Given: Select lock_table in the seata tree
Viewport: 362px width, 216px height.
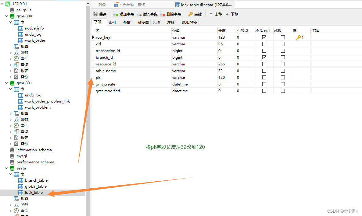Looking at the screenshot, I should (x=34, y=193).
